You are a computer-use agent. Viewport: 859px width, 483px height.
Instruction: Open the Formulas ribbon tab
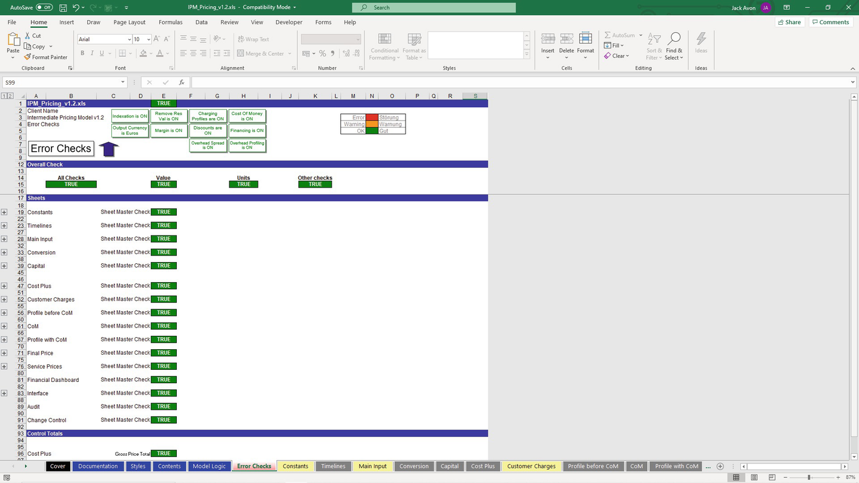(x=170, y=22)
